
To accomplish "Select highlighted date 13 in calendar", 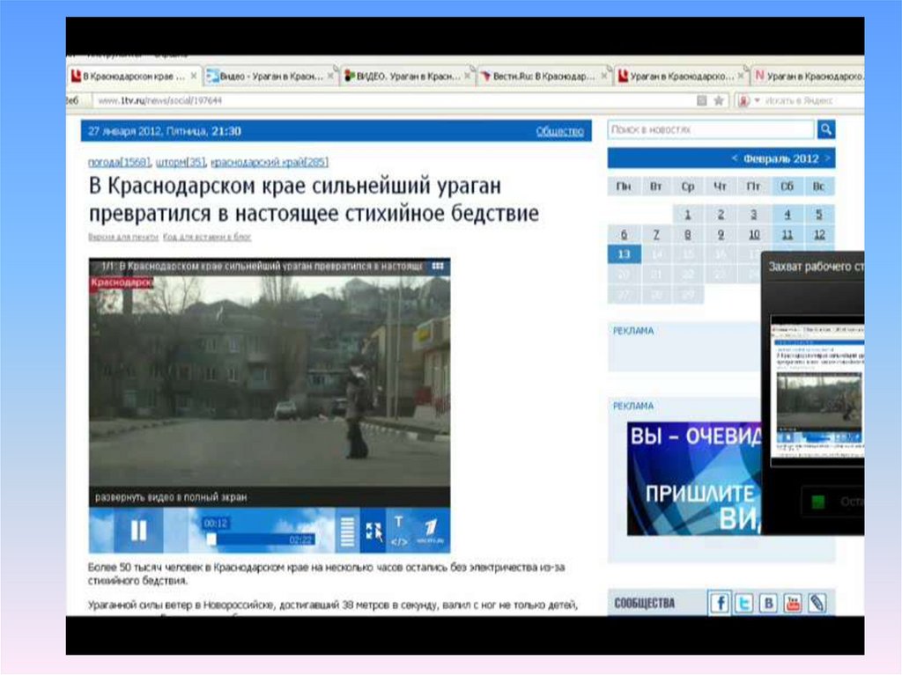I will click(x=625, y=254).
